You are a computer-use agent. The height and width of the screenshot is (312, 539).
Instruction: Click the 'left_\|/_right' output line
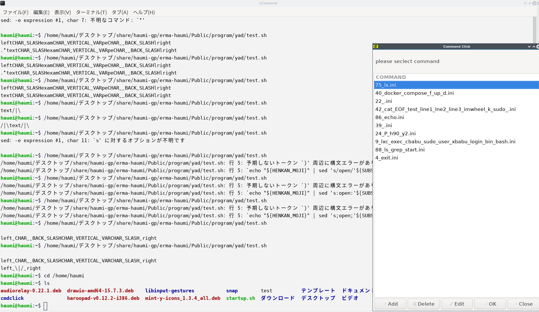[21, 268]
